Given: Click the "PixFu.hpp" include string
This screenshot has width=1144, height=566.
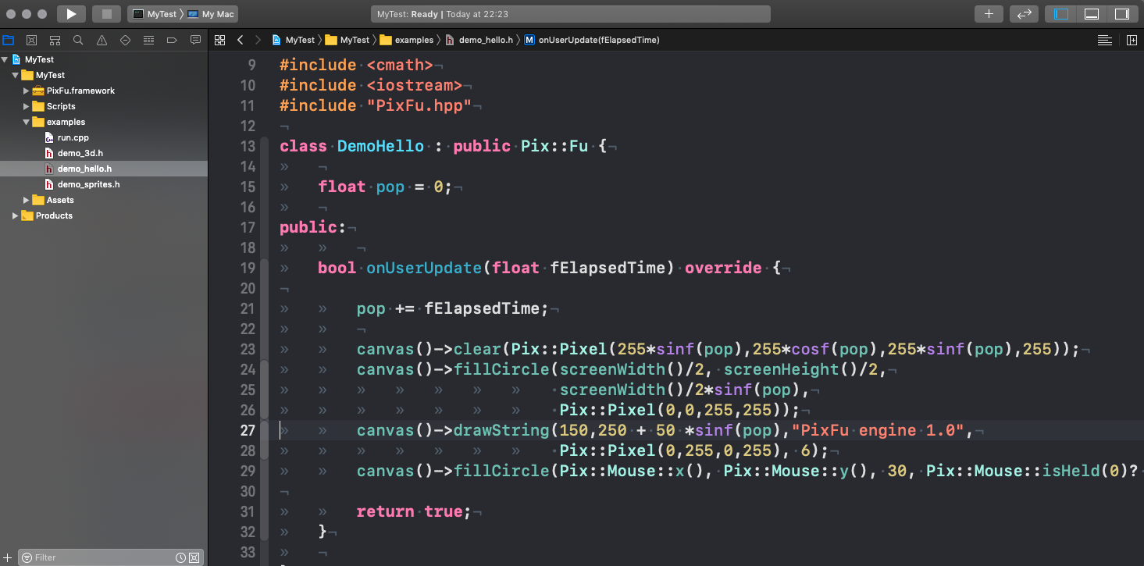Looking at the screenshot, I should pyautogui.click(x=419, y=105).
